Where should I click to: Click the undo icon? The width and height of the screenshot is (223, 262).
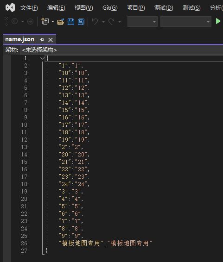pyautogui.click(x=95, y=22)
